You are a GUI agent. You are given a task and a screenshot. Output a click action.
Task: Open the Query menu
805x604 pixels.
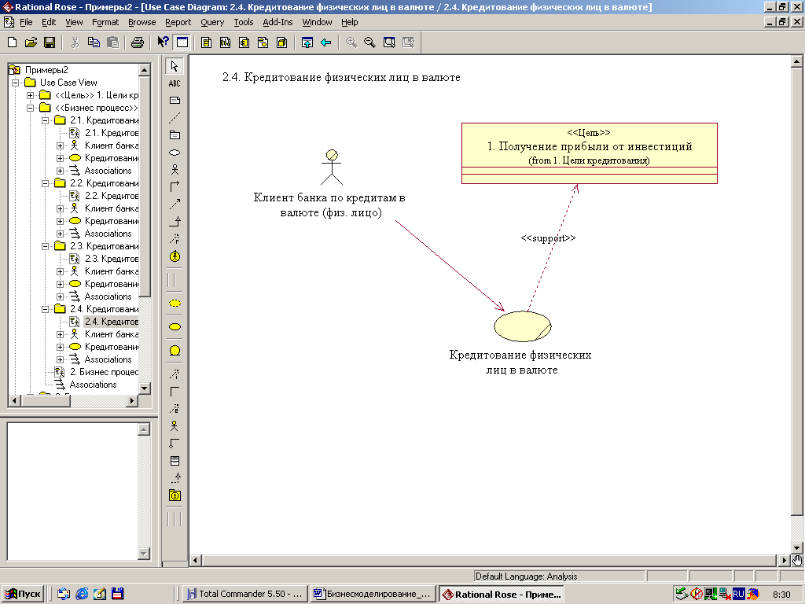tap(212, 22)
